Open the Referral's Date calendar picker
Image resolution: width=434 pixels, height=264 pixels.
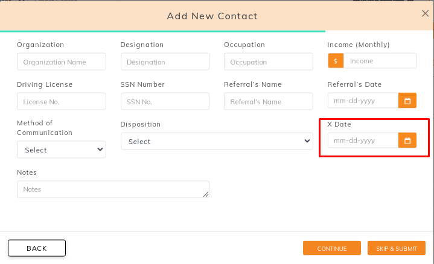tap(407, 101)
